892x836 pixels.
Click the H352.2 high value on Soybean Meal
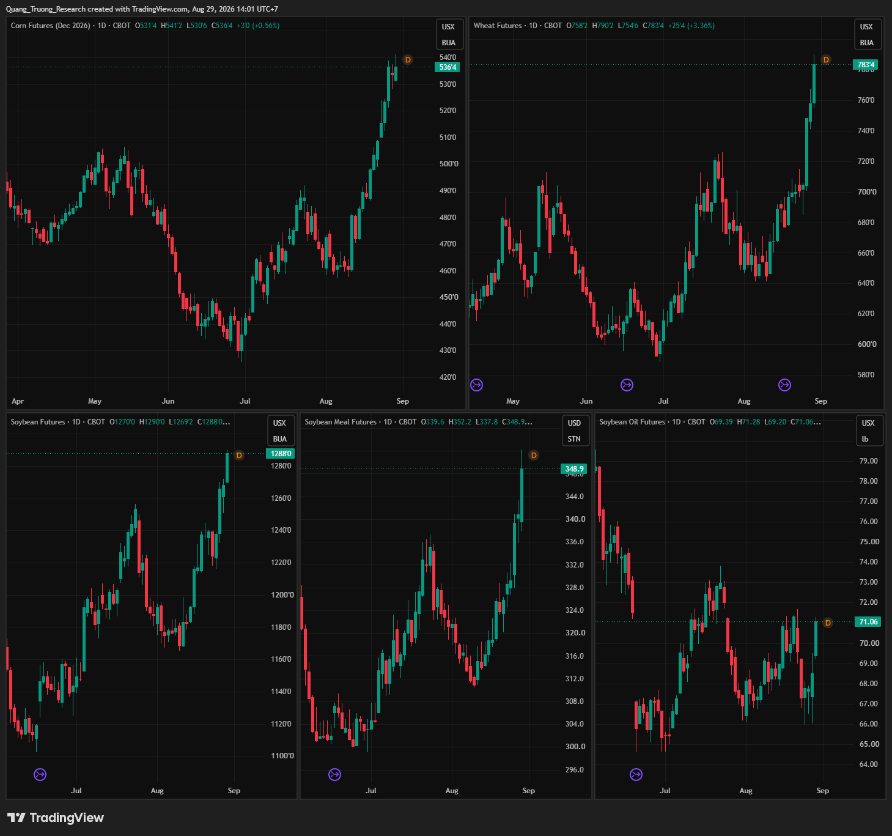[x=460, y=422]
